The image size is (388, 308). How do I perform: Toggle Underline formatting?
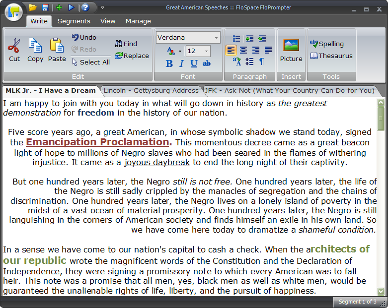(x=194, y=63)
